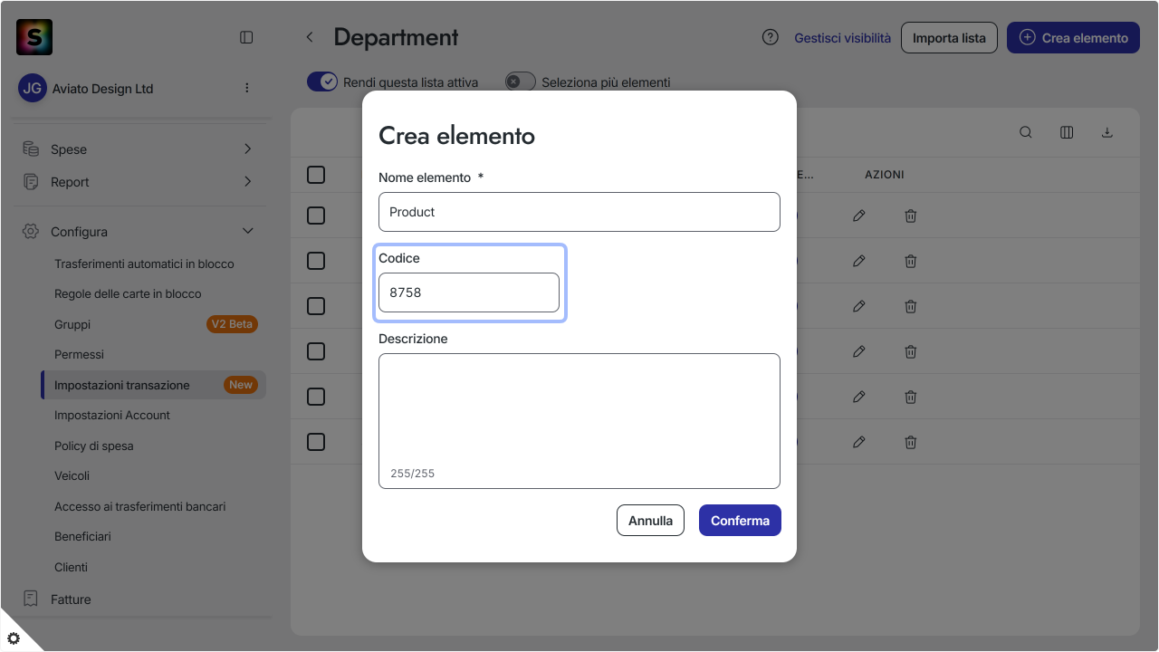Select Impostazioni transazione in sidebar
This screenshot has width=1159, height=652.
154,385
